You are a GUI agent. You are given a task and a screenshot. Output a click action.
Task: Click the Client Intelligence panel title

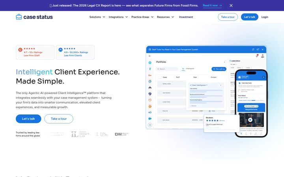coord(198,85)
